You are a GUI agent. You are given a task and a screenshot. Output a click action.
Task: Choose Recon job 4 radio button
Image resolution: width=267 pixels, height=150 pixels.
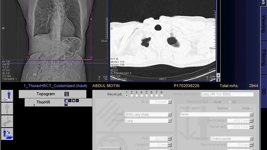click(142, 95)
